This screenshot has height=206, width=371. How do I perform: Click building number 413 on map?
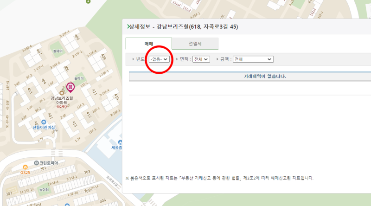coord(75,124)
